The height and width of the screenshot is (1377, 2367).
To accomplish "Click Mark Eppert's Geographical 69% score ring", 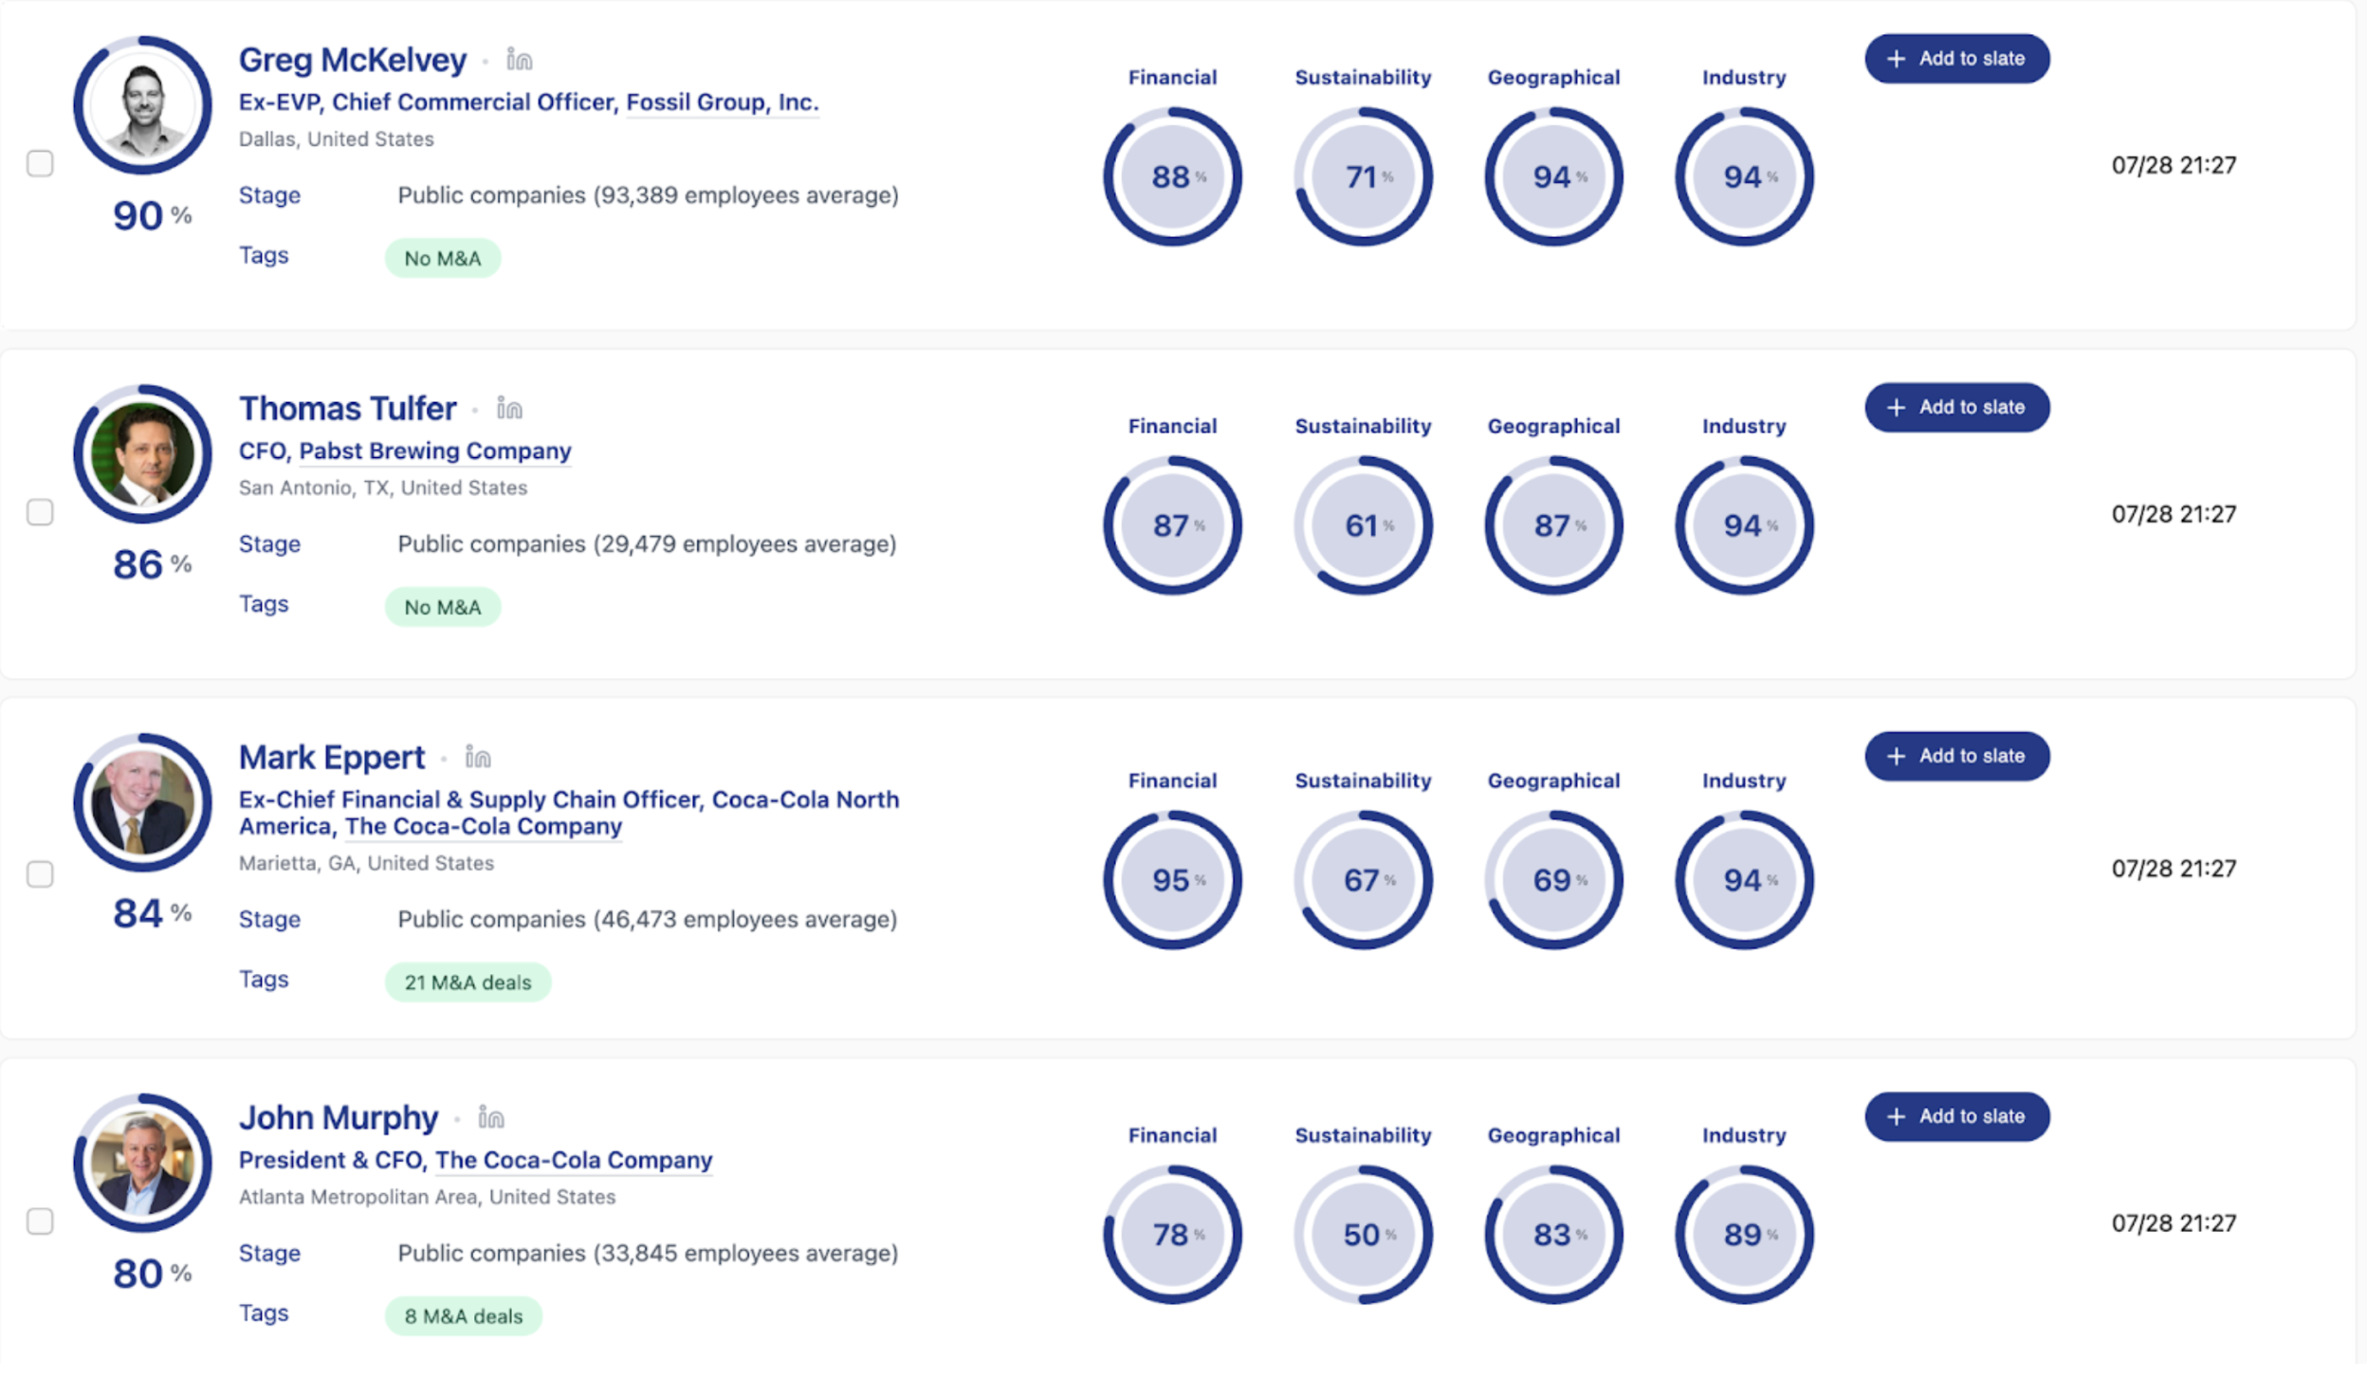I will (1553, 880).
